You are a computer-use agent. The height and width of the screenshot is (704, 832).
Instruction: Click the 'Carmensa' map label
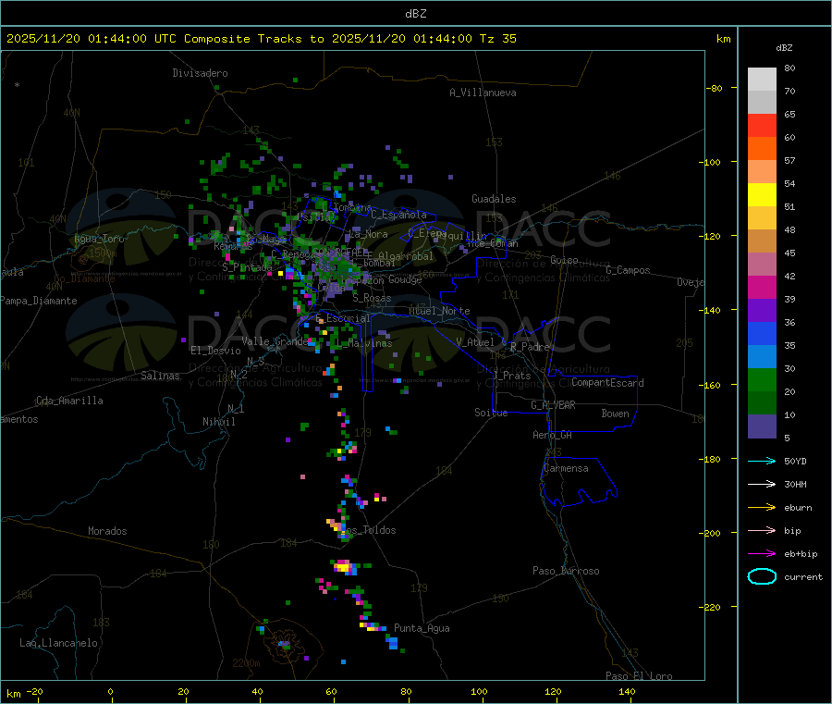click(x=566, y=468)
